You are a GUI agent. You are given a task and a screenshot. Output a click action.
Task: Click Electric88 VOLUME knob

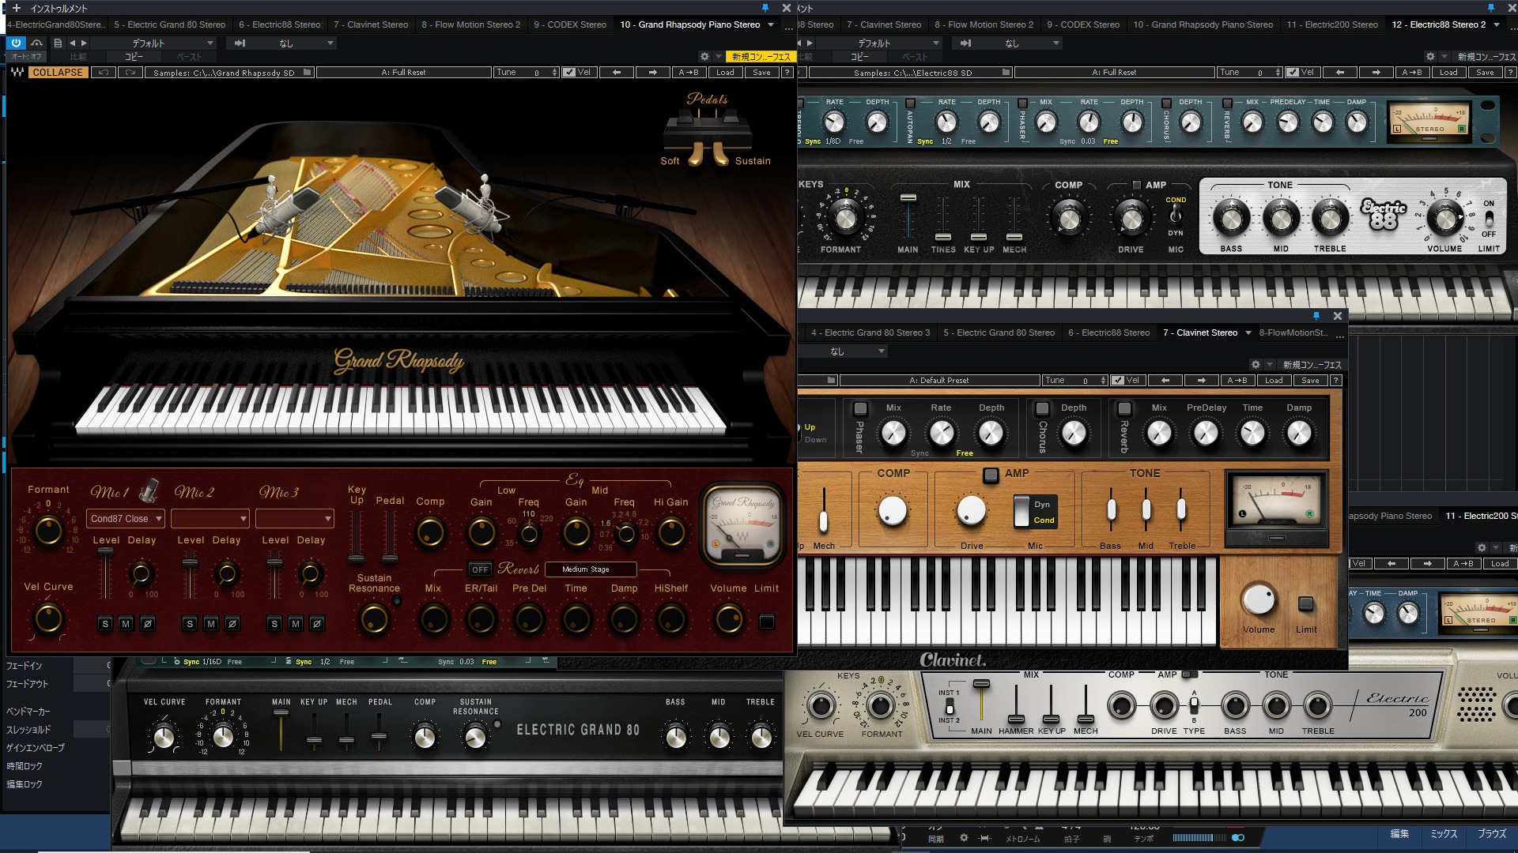click(1444, 218)
